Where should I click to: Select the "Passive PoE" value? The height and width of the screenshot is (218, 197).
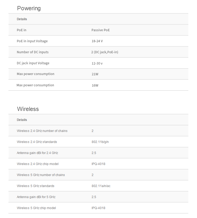101,30
